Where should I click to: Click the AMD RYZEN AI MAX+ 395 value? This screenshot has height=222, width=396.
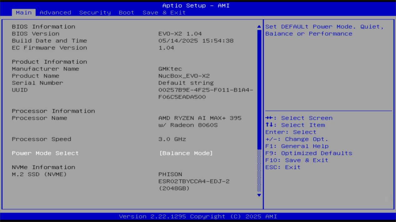200,118
